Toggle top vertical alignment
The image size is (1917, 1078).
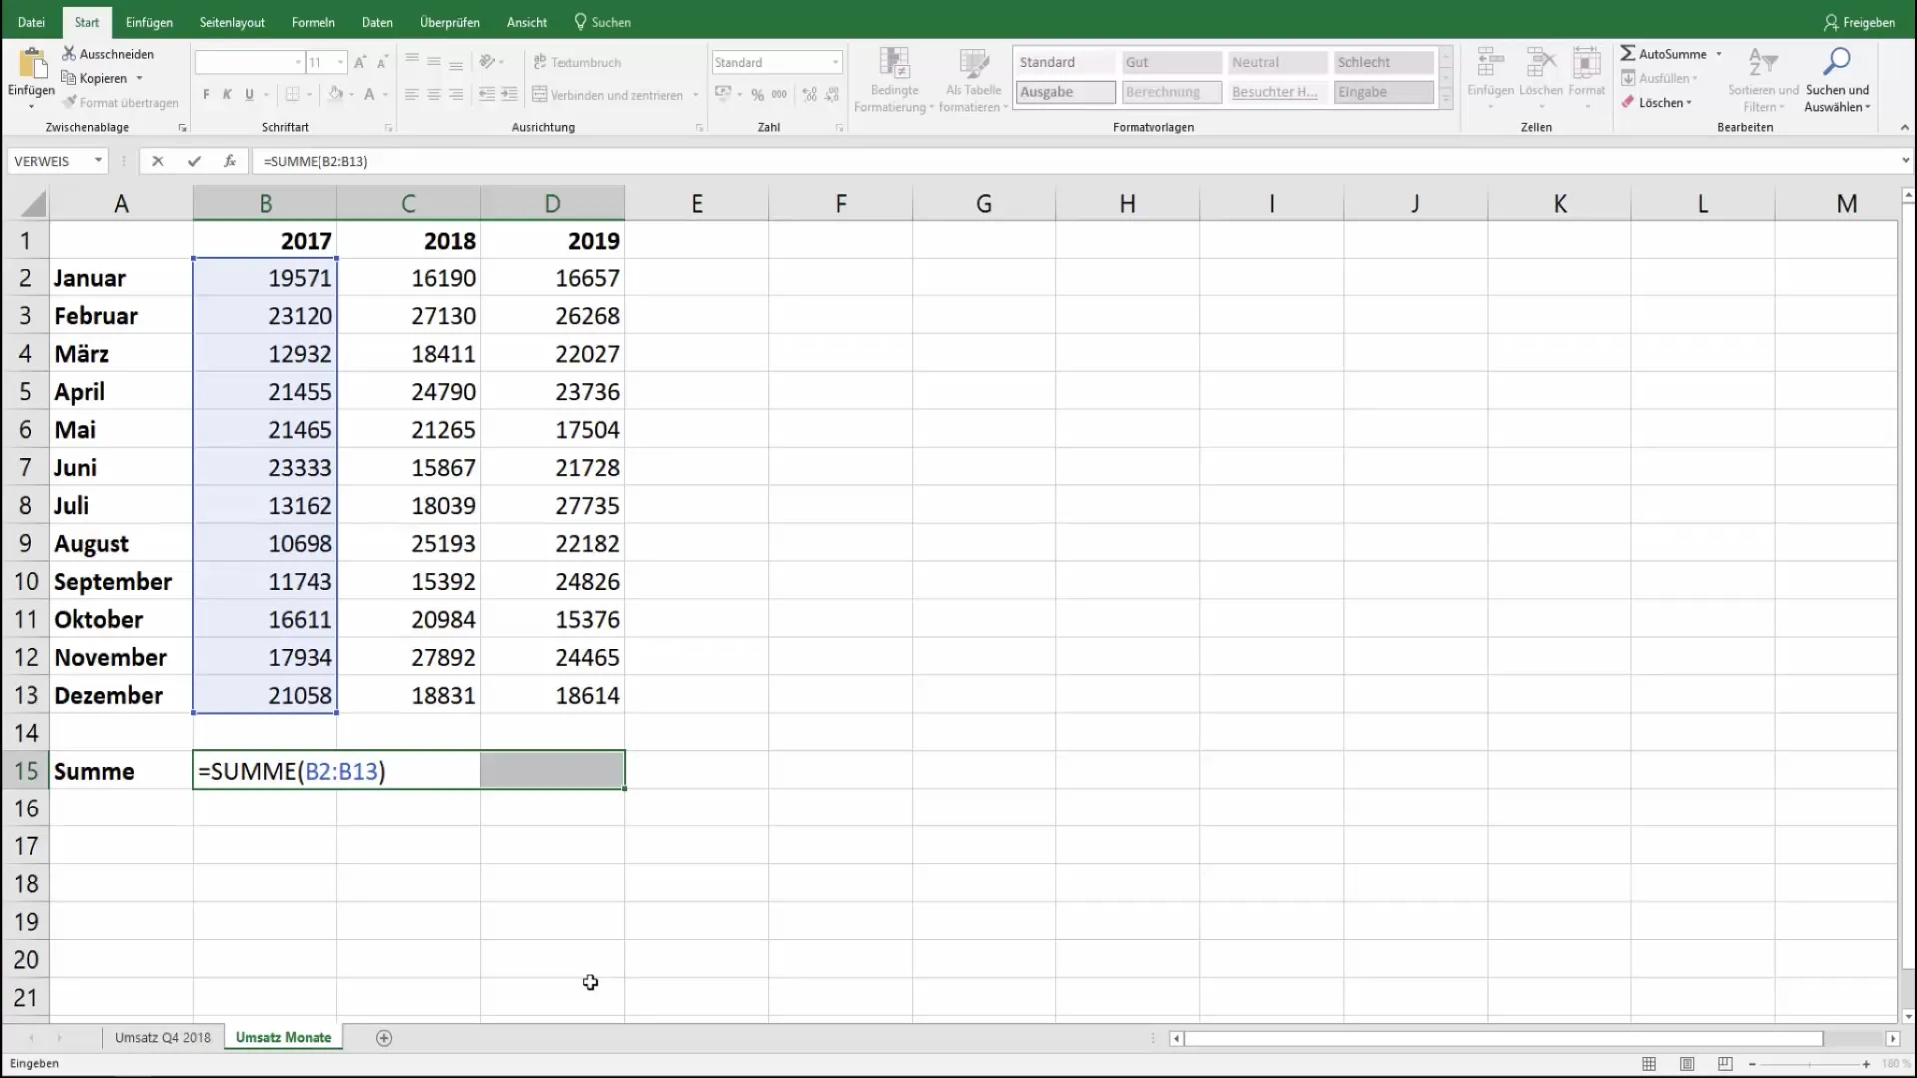pyautogui.click(x=411, y=62)
